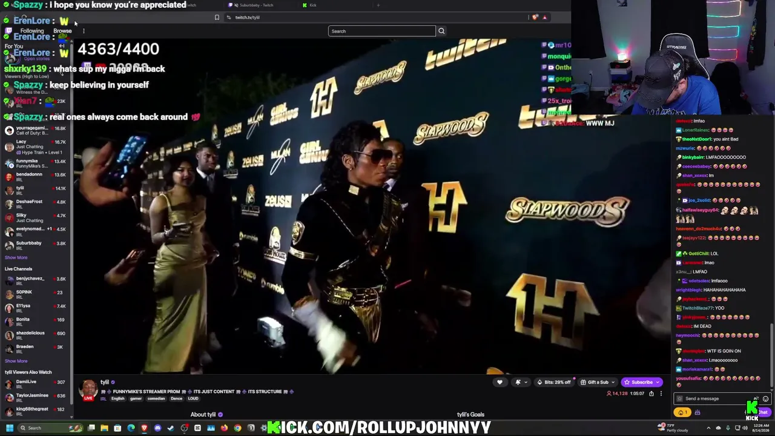The width and height of the screenshot is (775, 436).
Task: Open DeshaeFrost channel in sidebar
Action: pyautogui.click(x=36, y=203)
